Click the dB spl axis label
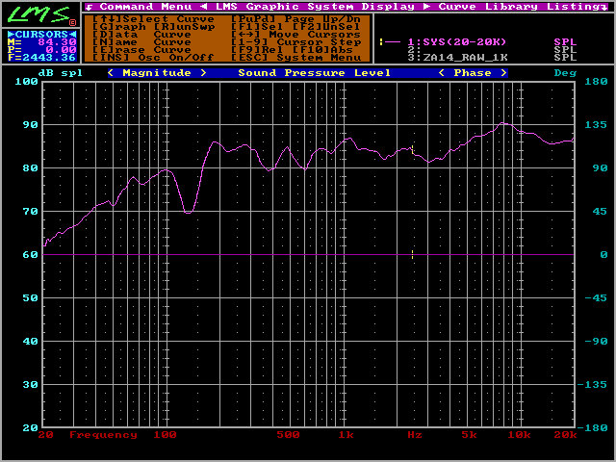This screenshot has height=462, width=616. (60, 73)
